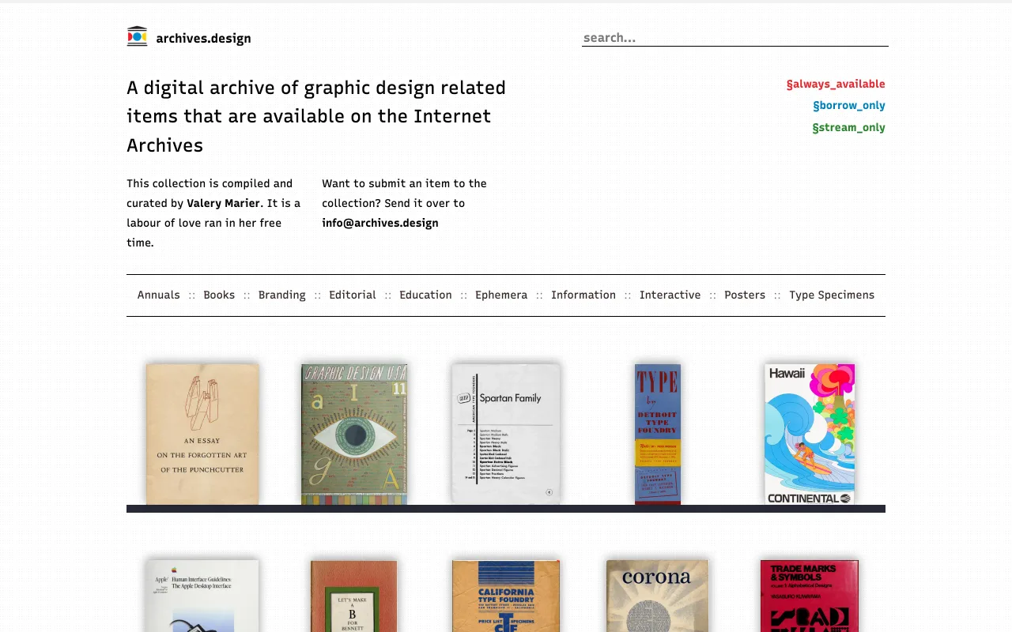The image size is (1012, 632).
Task: Select the Interactive category
Action: coord(670,295)
